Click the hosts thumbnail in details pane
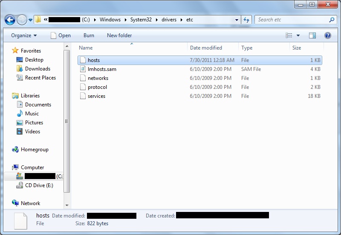Viewport: 341px width, 235px height. [20, 220]
